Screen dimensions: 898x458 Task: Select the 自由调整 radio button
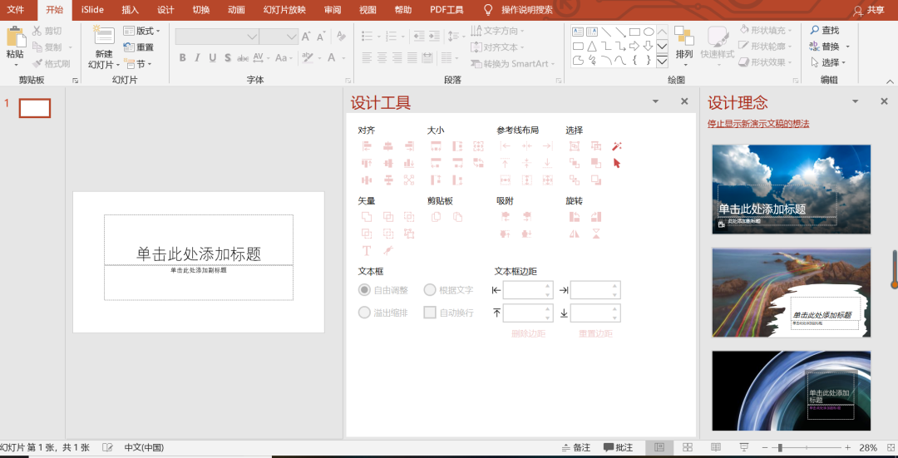364,290
